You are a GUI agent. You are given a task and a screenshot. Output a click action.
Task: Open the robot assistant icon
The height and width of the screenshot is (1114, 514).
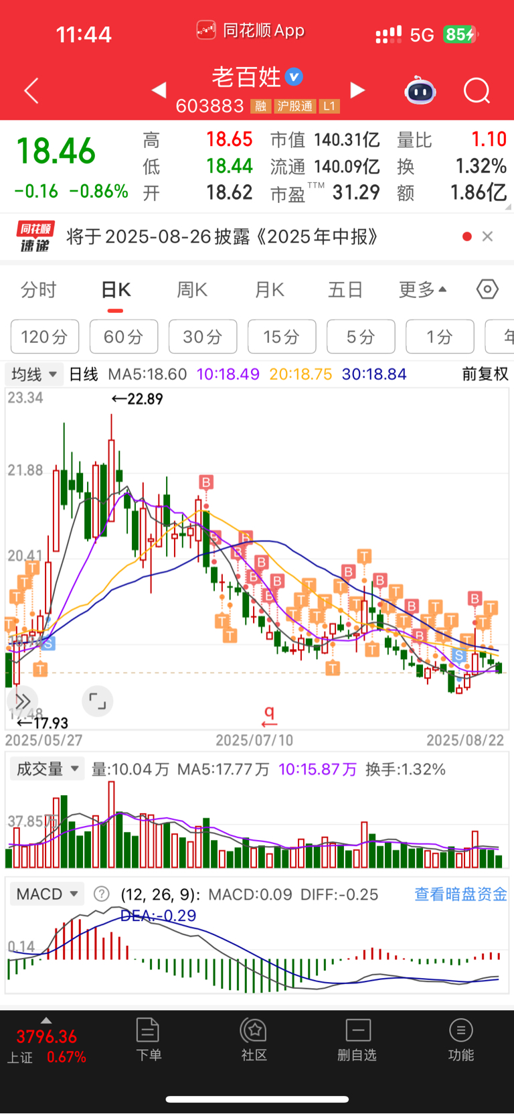(420, 90)
